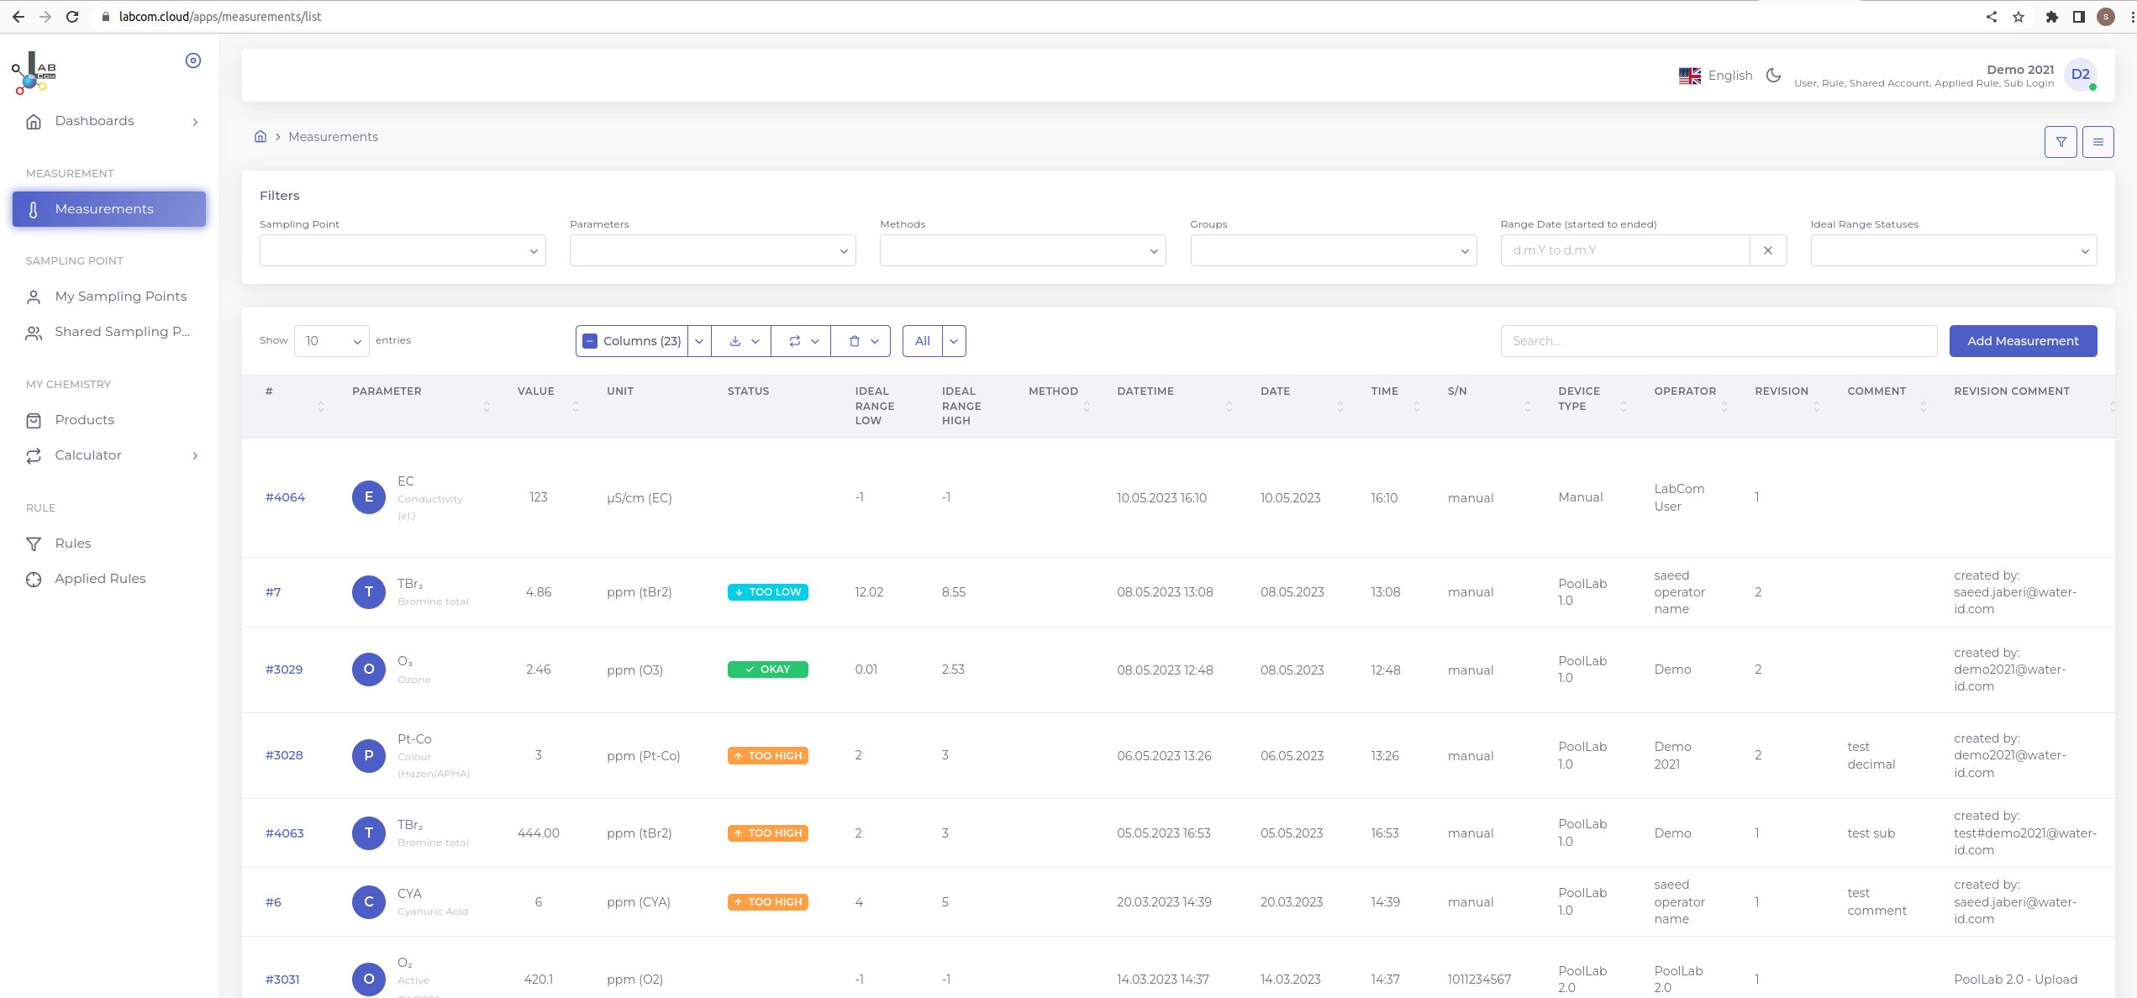Open the Groups filter dropdown

pos(1334,250)
